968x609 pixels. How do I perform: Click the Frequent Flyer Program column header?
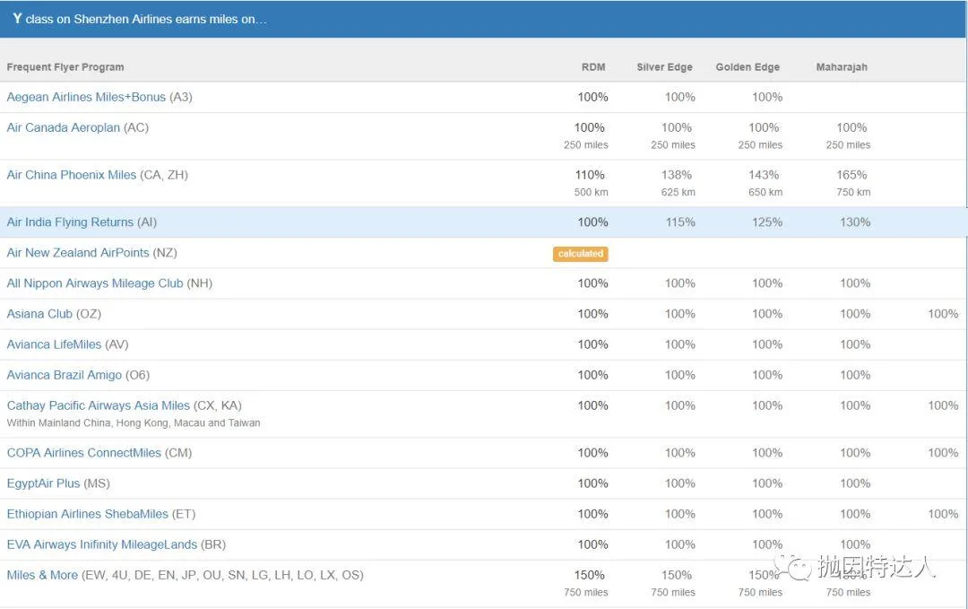tap(65, 66)
